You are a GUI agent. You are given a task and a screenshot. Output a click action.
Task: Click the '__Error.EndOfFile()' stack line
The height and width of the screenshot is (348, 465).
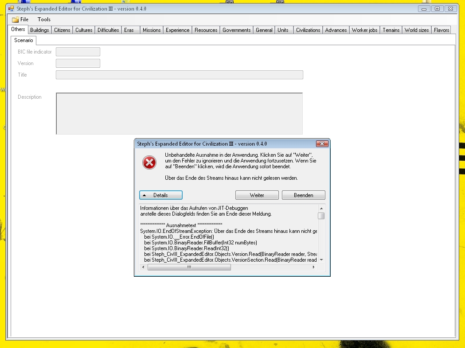179,237
